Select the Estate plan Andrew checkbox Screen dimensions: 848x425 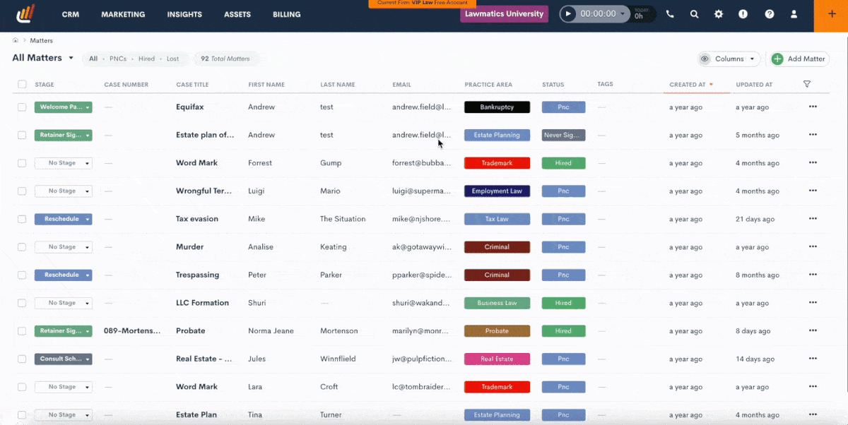pos(22,135)
